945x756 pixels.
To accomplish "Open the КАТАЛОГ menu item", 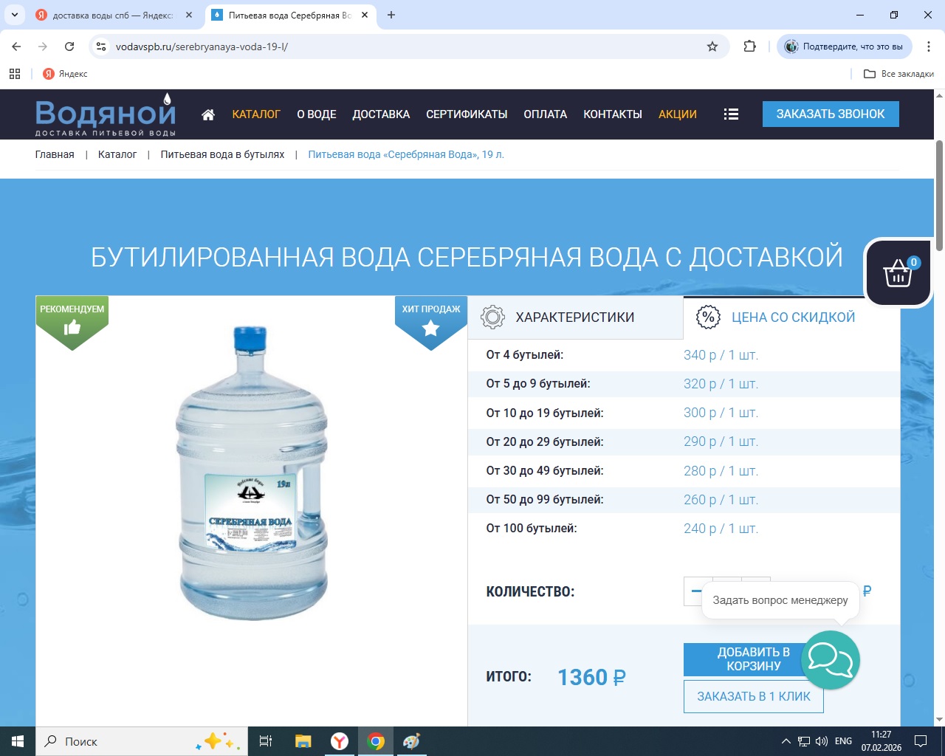I will (x=256, y=114).
